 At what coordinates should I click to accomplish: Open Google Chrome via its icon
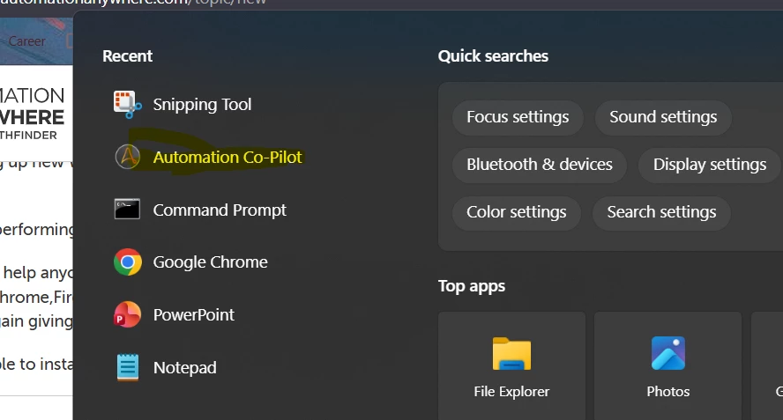[x=127, y=262]
